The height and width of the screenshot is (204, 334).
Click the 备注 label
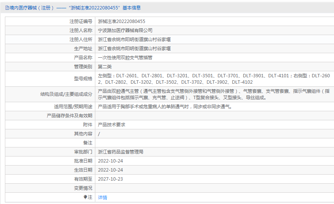click(x=87, y=143)
